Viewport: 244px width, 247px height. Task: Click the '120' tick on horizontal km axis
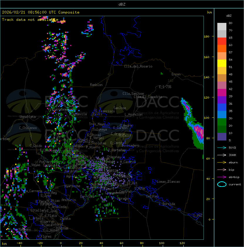pos(182,243)
